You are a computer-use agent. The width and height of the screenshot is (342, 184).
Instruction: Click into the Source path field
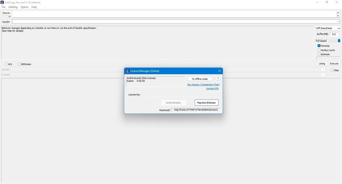[174, 14]
